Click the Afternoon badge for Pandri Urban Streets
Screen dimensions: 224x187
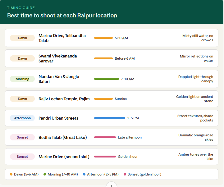tap(22, 118)
